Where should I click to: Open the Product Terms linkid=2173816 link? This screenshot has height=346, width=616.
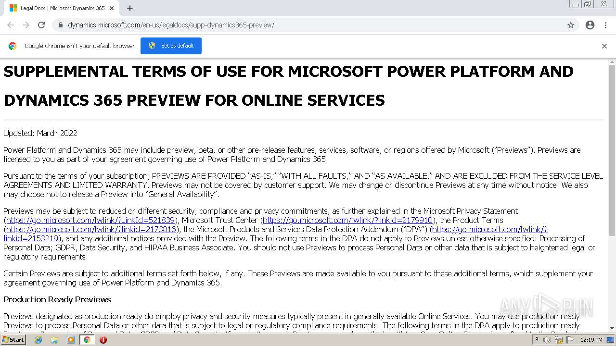pos(91,229)
